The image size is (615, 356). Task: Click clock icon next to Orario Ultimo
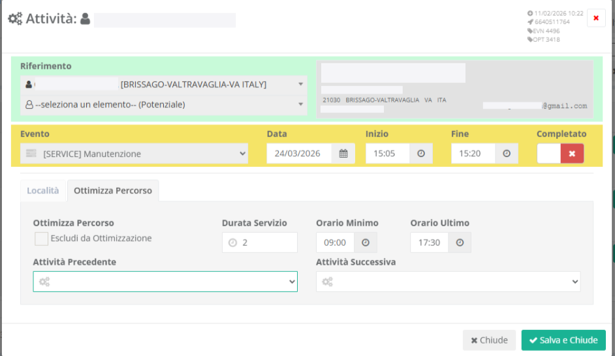tap(460, 243)
